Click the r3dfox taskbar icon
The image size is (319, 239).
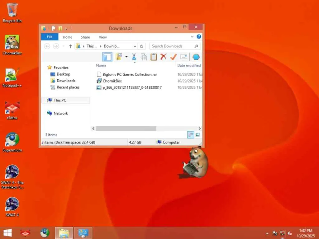pos(25,233)
